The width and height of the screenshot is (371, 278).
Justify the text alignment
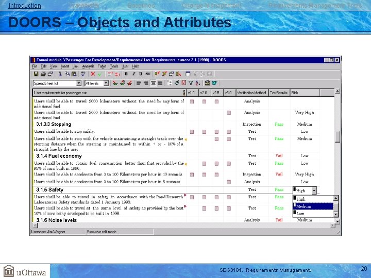point(160,83)
